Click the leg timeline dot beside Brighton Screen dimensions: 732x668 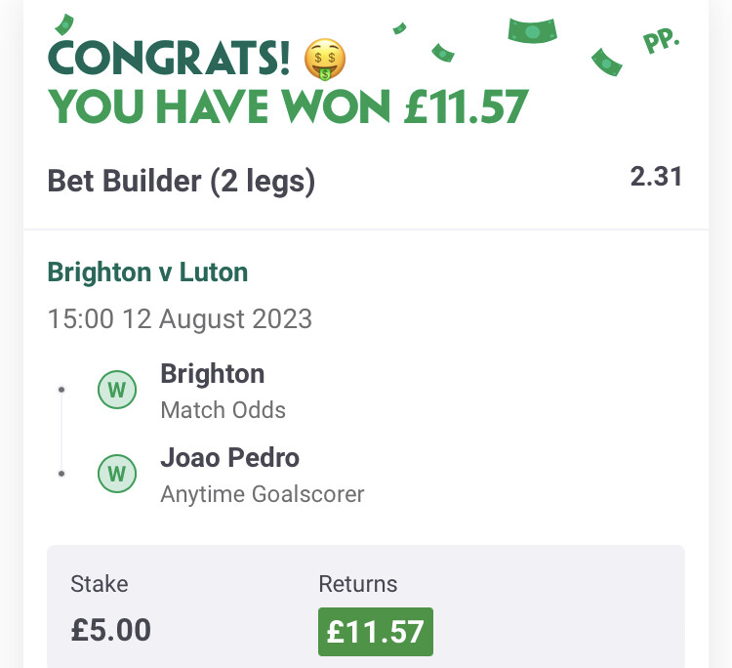coord(61,390)
